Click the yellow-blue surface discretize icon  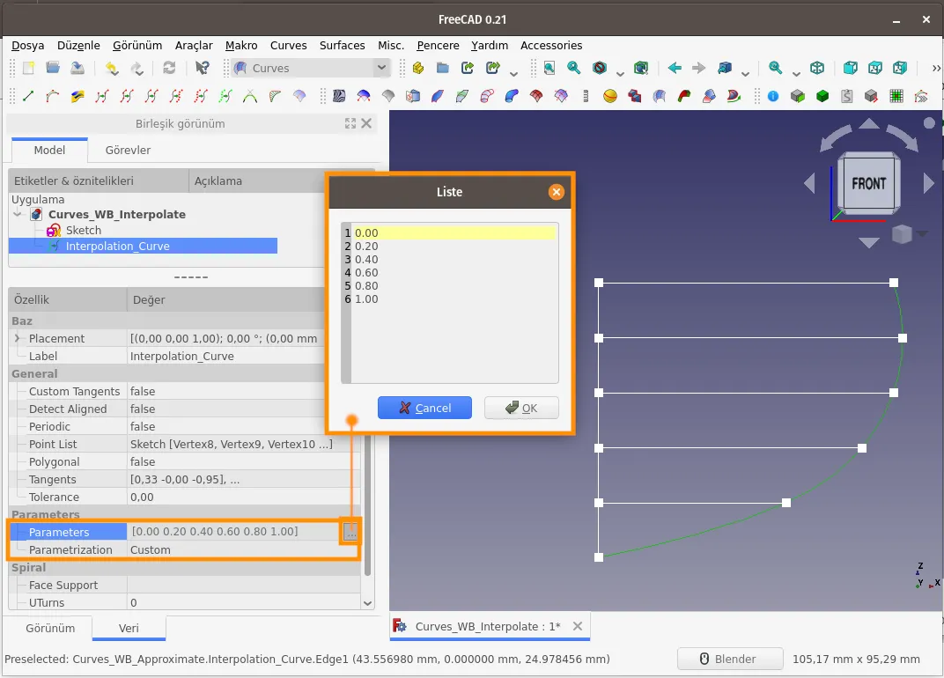point(77,96)
